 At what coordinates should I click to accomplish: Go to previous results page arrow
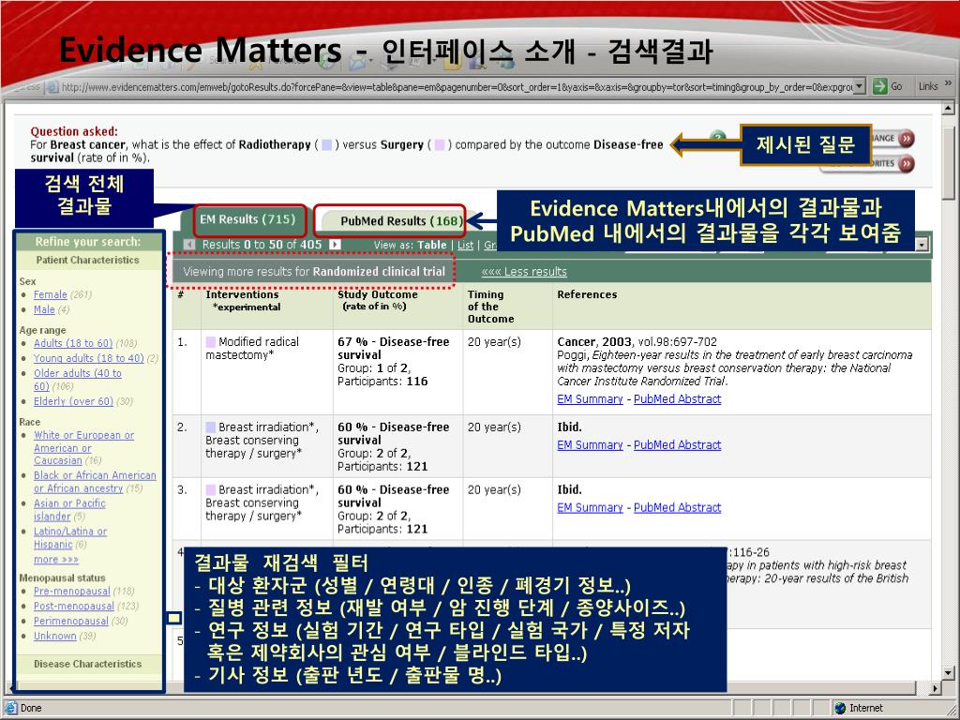(189, 245)
